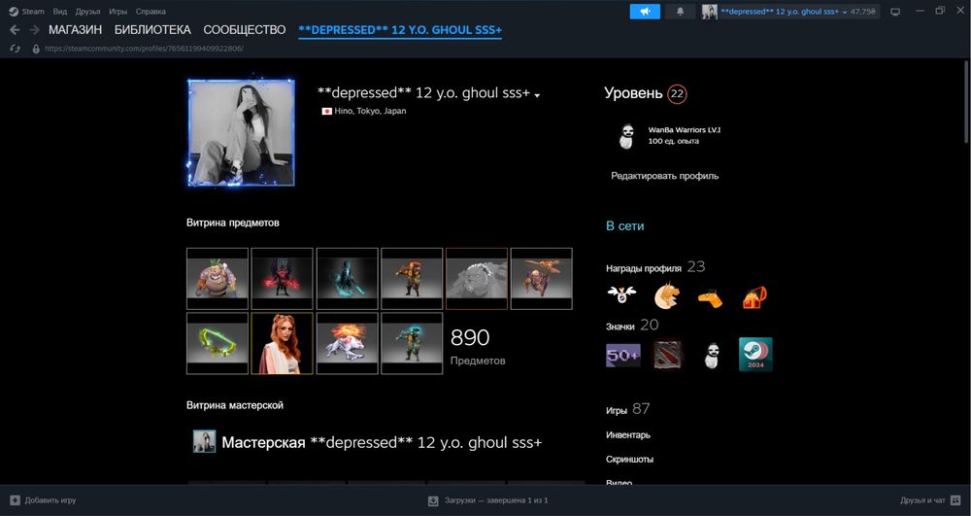Click the Steam logo menu
This screenshot has width=971, height=516.
pyautogui.click(x=14, y=11)
